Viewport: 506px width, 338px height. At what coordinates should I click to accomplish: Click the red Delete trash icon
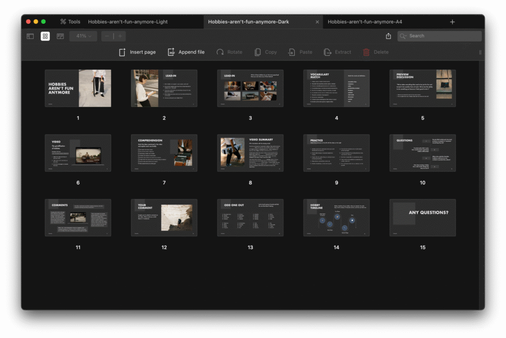click(x=366, y=52)
